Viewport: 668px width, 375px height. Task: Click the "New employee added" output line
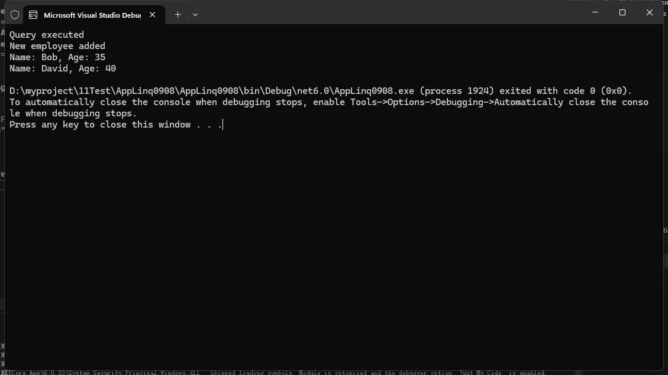point(57,46)
